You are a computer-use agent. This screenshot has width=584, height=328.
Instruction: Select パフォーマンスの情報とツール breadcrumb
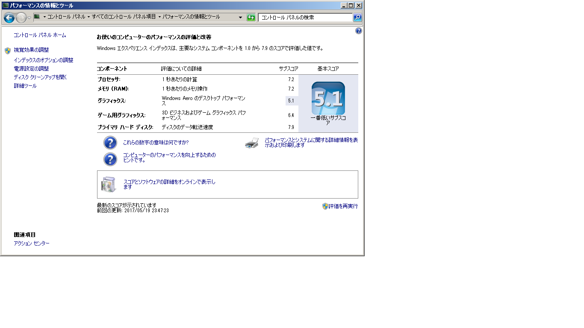tap(191, 17)
